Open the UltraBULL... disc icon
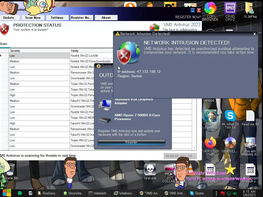263x197 pixels. (230, 145)
